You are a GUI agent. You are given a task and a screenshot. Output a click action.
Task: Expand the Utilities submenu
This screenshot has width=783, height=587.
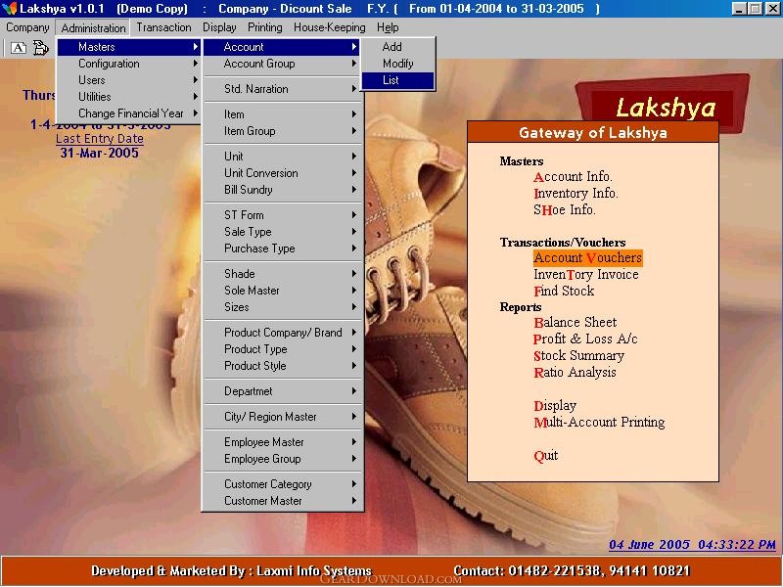(x=129, y=96)
